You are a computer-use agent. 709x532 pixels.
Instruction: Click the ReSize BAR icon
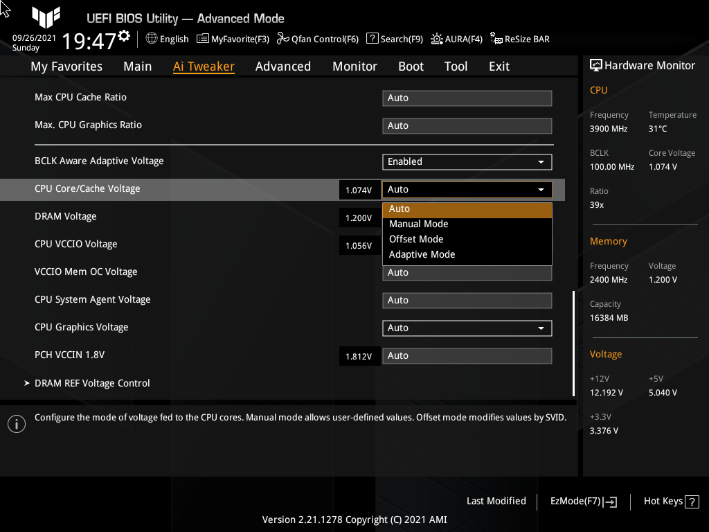pyautogui.click(x=495, y=39)
